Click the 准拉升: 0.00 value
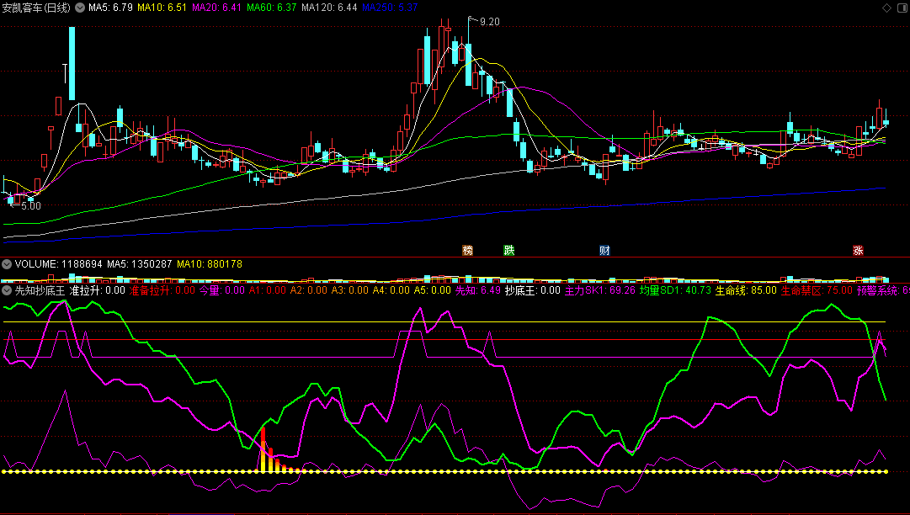 [x=97, y=290]
